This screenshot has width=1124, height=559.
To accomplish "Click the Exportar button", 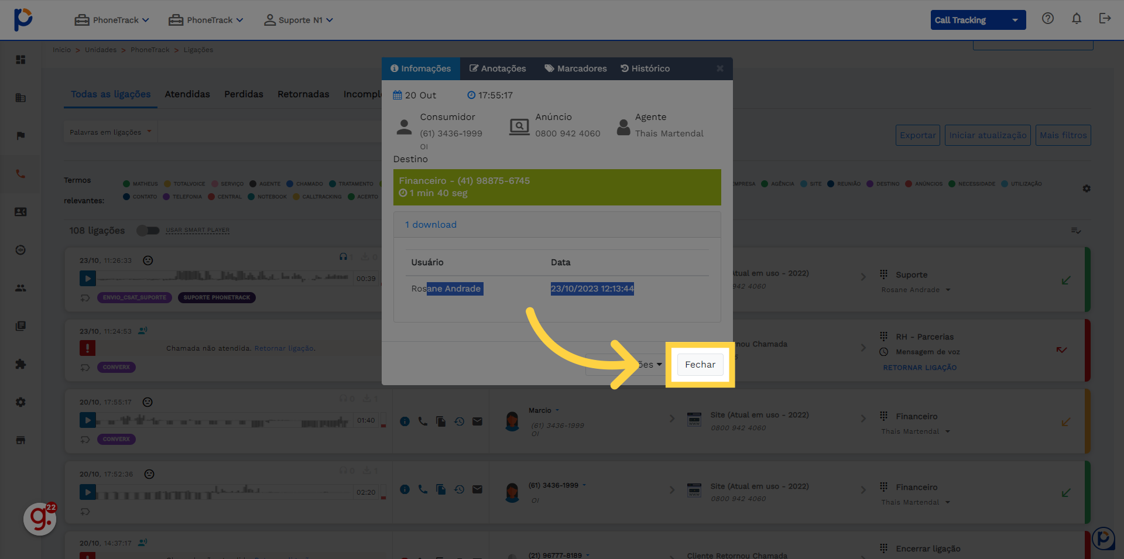I will [x=917, y=135].
